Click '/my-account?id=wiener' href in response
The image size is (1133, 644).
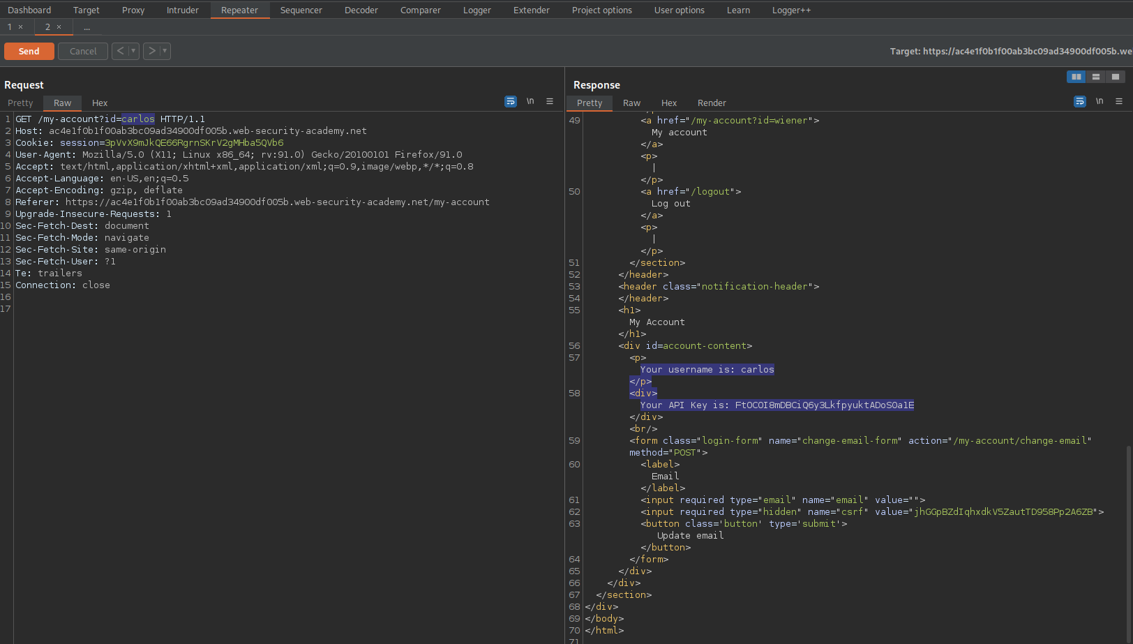(751, 121)
